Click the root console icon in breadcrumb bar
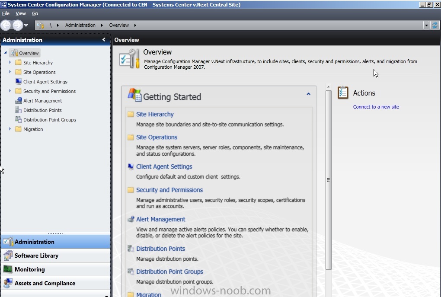441x297 pixels. 40,26
